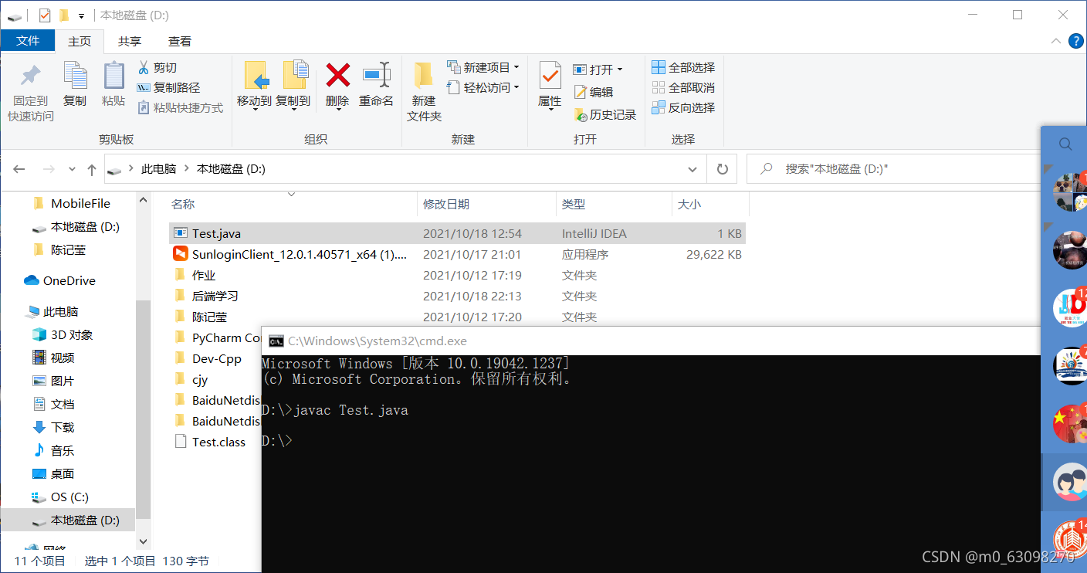The width and height of the screenshot is (1087, 573).
Task: Go back with the left arrow
Action: (19, 168)
